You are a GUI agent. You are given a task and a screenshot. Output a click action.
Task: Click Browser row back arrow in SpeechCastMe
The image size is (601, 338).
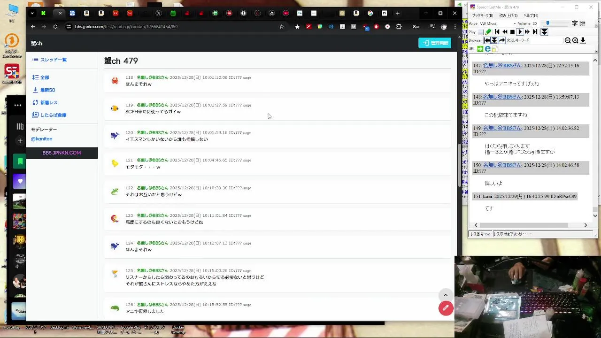tap(487, 40)
